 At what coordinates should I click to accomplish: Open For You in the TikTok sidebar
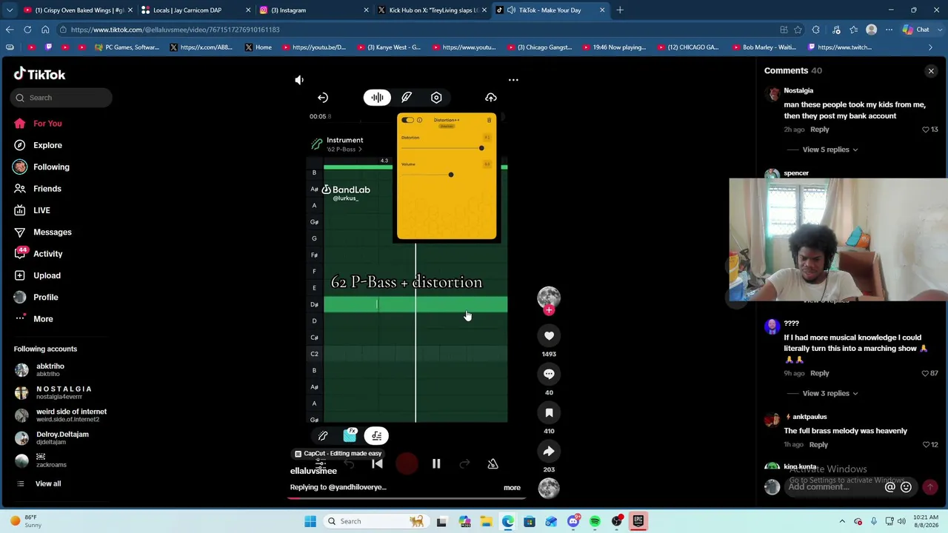[47, 124]
